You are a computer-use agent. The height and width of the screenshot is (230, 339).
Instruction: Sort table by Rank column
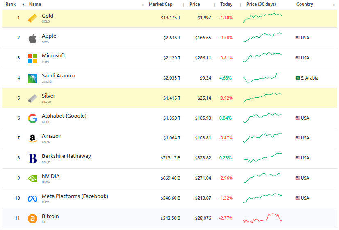(10, 5)
